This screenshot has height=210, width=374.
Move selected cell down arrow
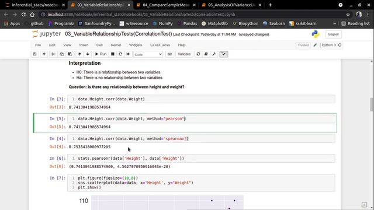tap(88, 54)
